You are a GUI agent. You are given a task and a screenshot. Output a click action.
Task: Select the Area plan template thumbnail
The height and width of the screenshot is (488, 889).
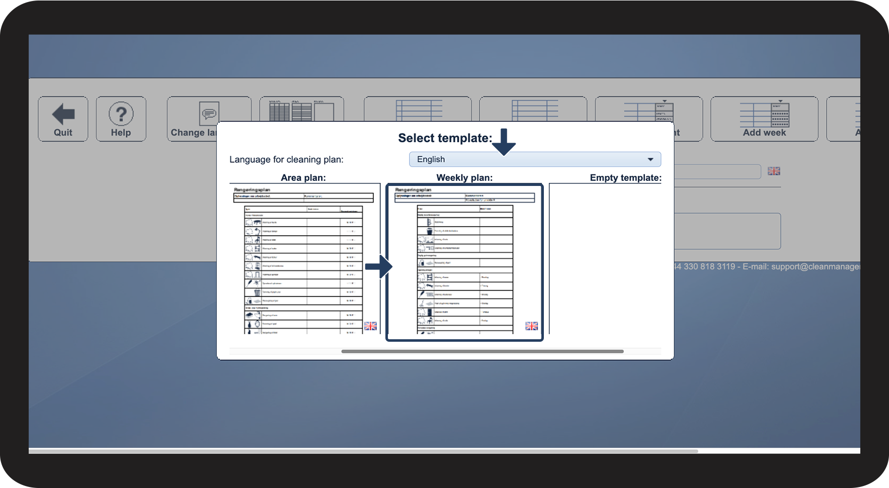pos(304,259)
